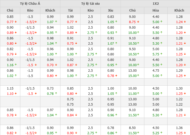
Task: Click the Tài column header
Action: [x=70, y=11]
